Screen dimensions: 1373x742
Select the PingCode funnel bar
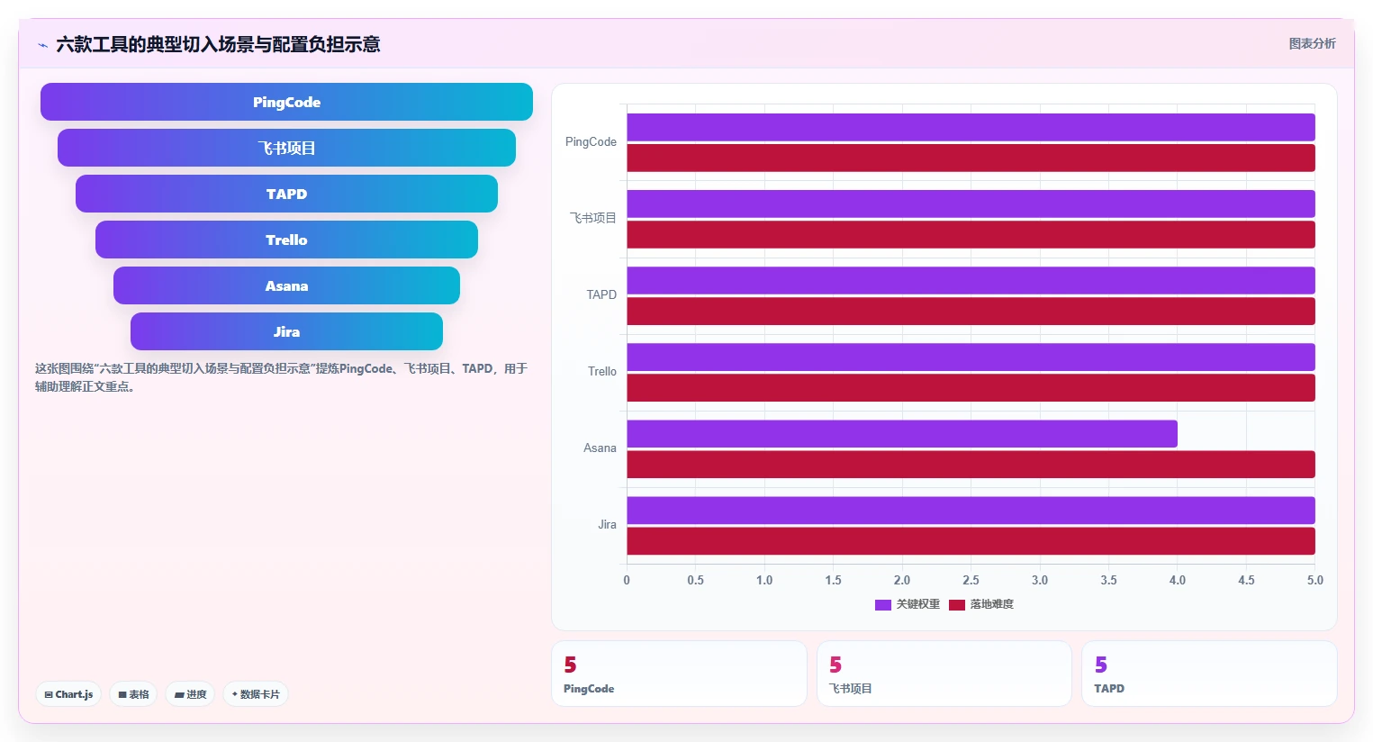tap(286, 102)
